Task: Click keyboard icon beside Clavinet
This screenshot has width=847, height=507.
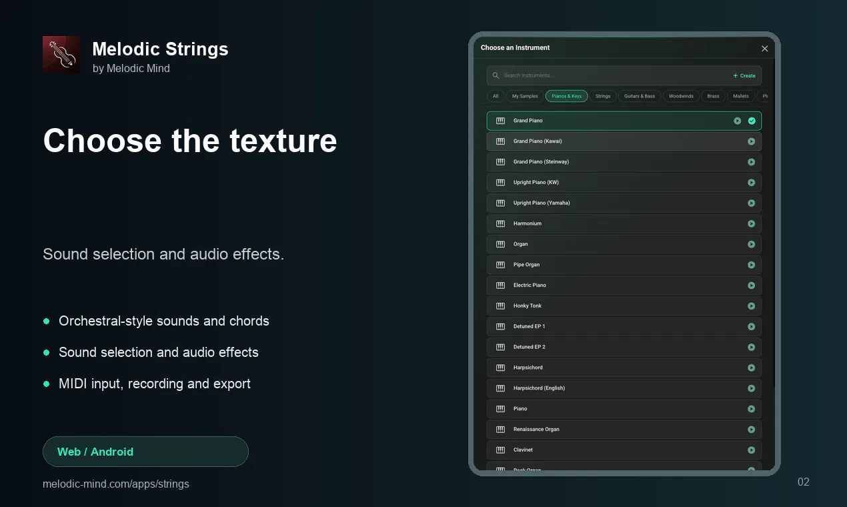Action: pyautogui.click(x=500, y=450)
